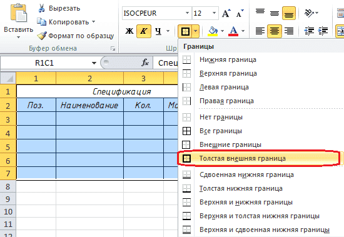The image size is (344, 237).
Task: Toggle middle vertical alignment
Action: click(274, 13)
